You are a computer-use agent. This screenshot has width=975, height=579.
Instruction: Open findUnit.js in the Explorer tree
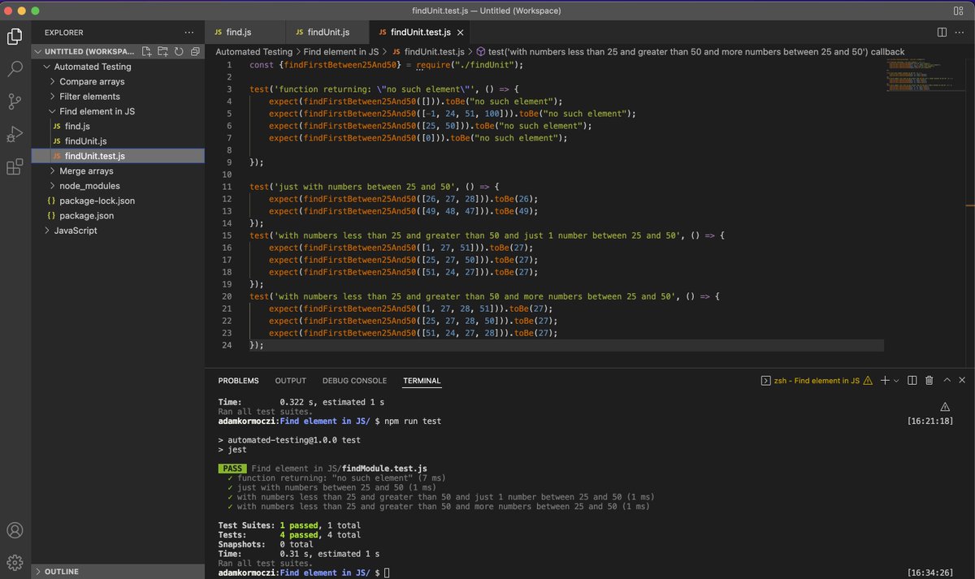pos(118,141)
